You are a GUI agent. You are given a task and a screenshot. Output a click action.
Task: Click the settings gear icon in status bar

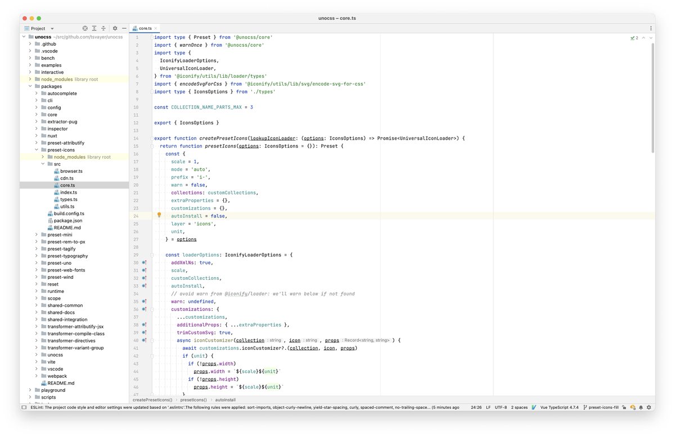click(x=649, y=407)
